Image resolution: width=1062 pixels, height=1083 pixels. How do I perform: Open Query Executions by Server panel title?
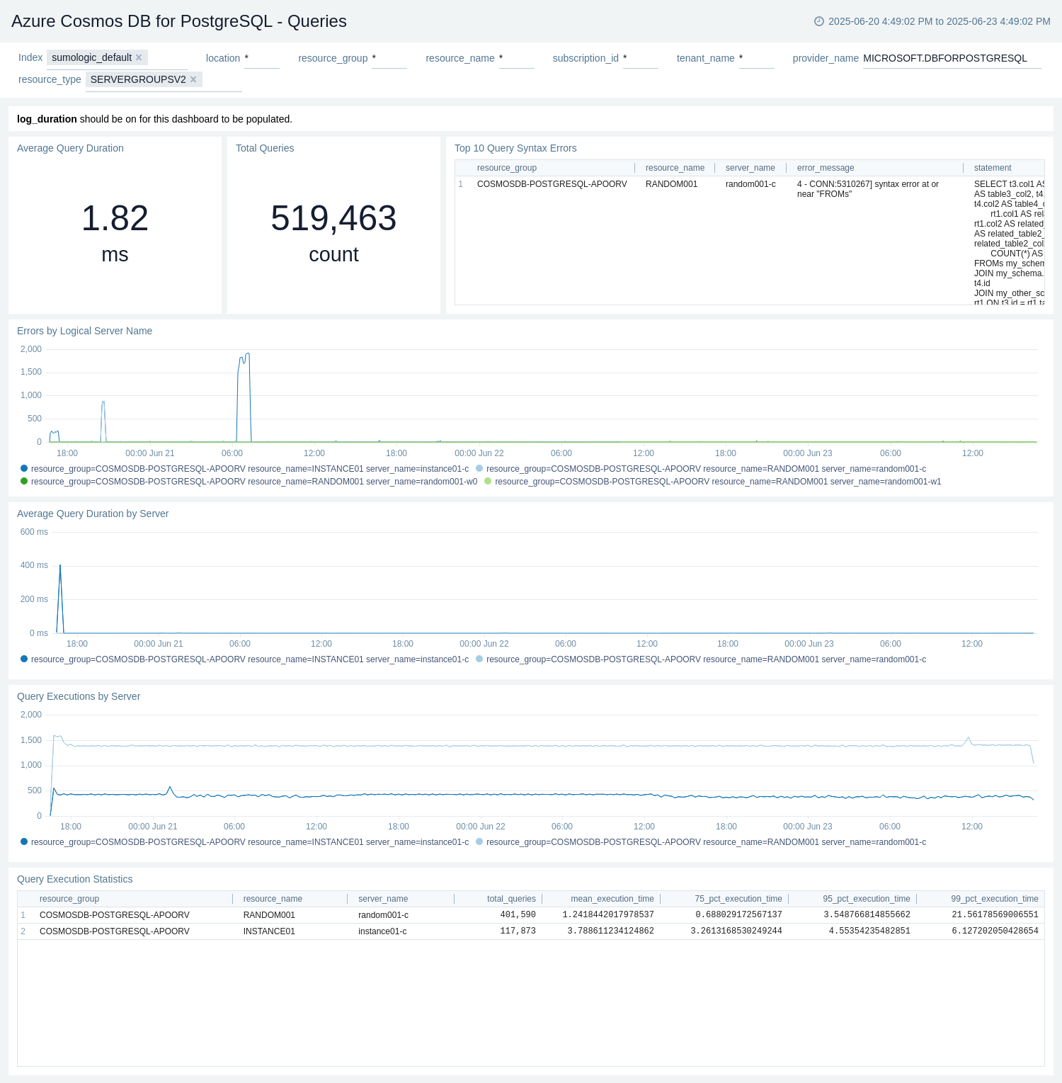click(x=79, y=696)
